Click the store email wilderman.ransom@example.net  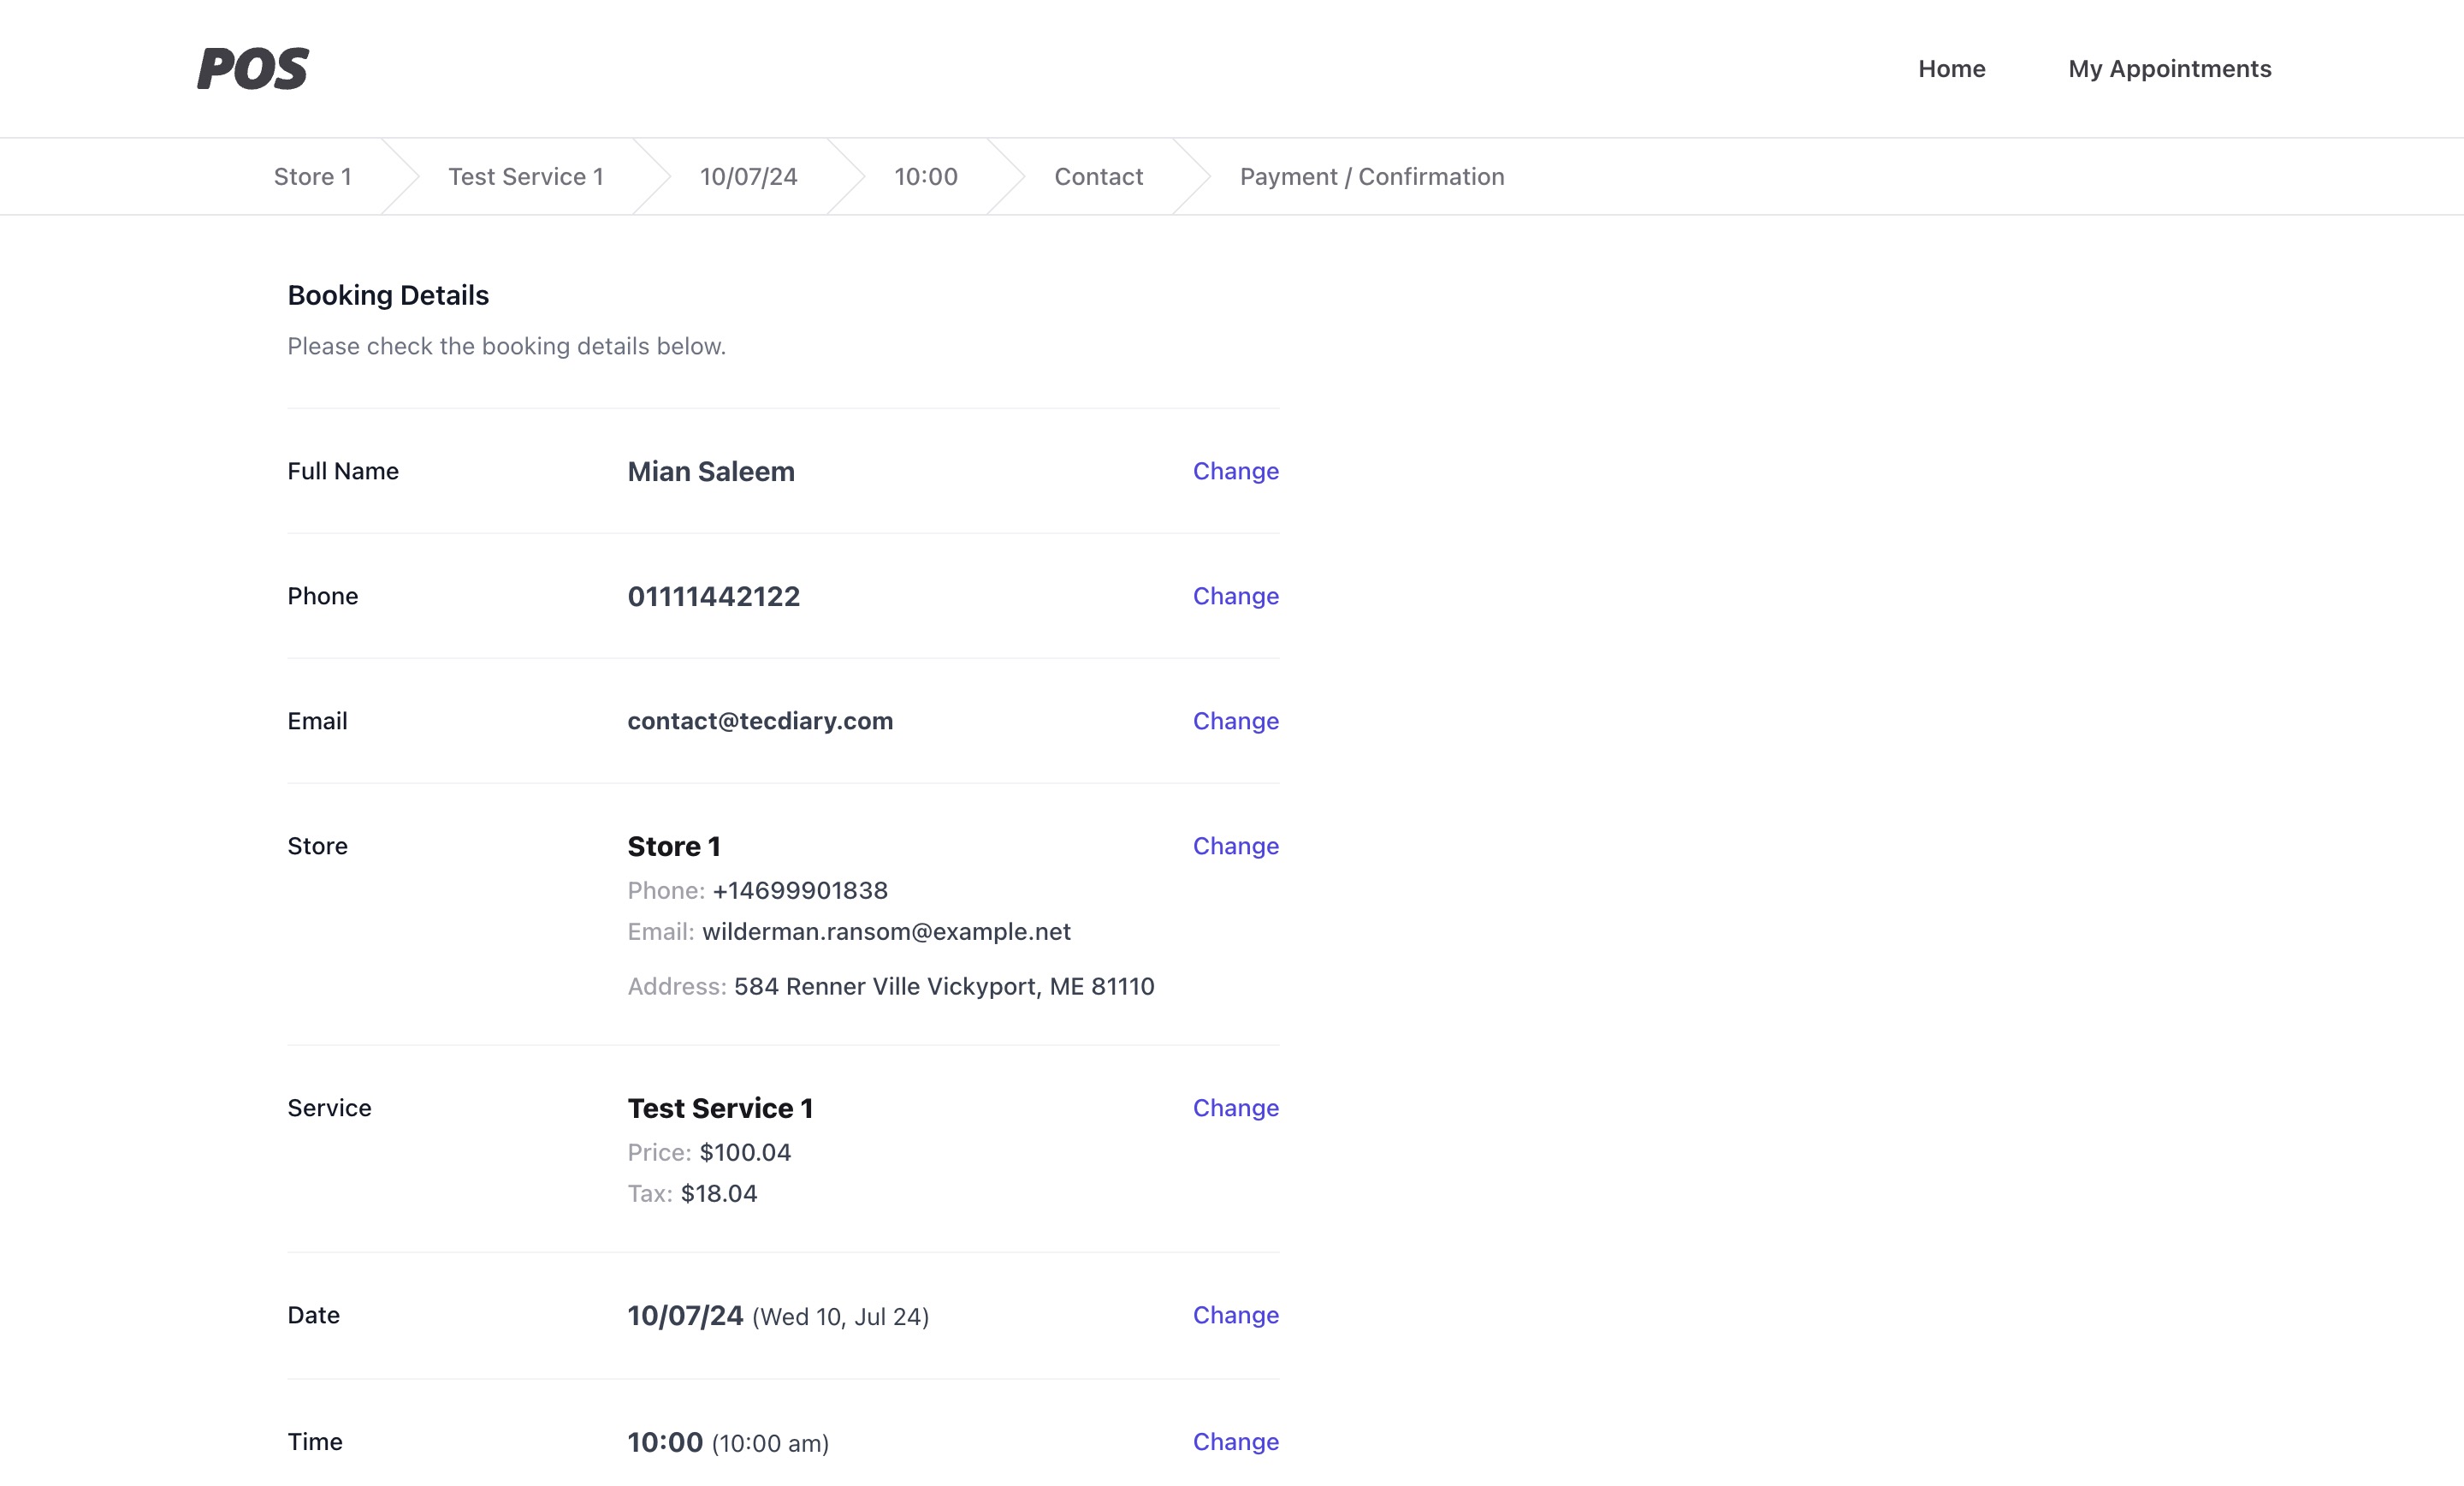[885, 931]
